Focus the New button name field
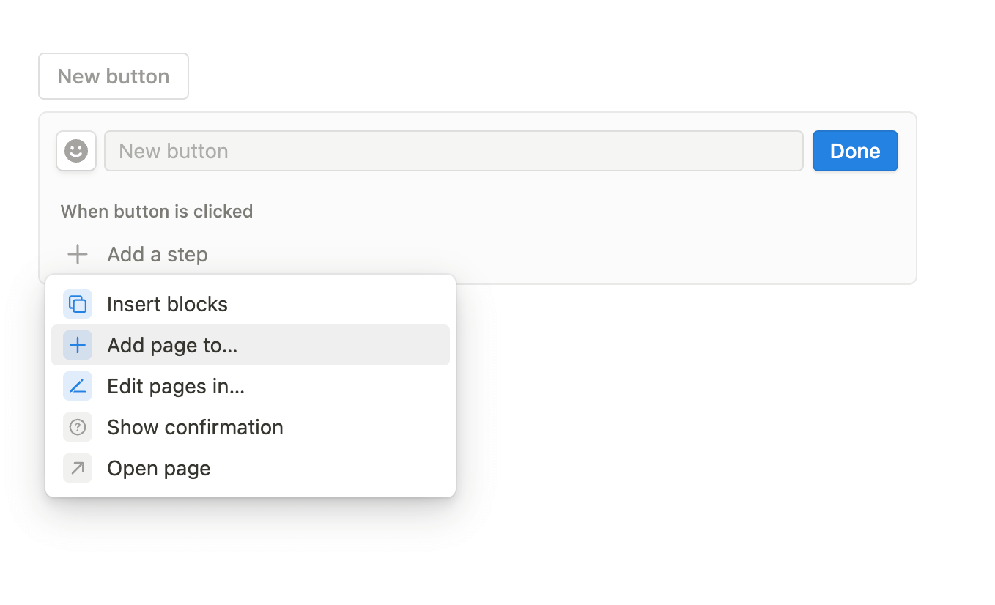 [x=454, y=151]
